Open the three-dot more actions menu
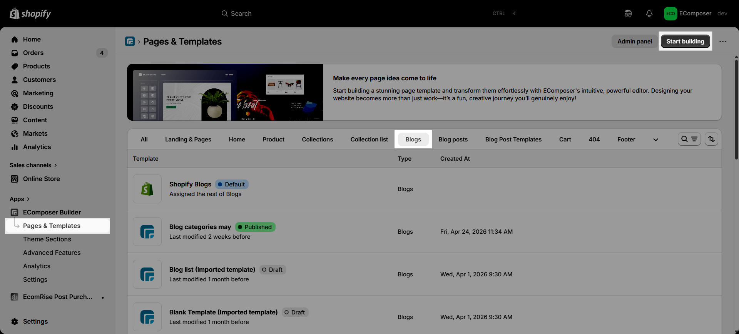 click(x=723, y=42)
